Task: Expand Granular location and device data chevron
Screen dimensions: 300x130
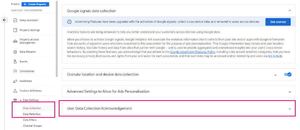Action: tap(275, 75)
